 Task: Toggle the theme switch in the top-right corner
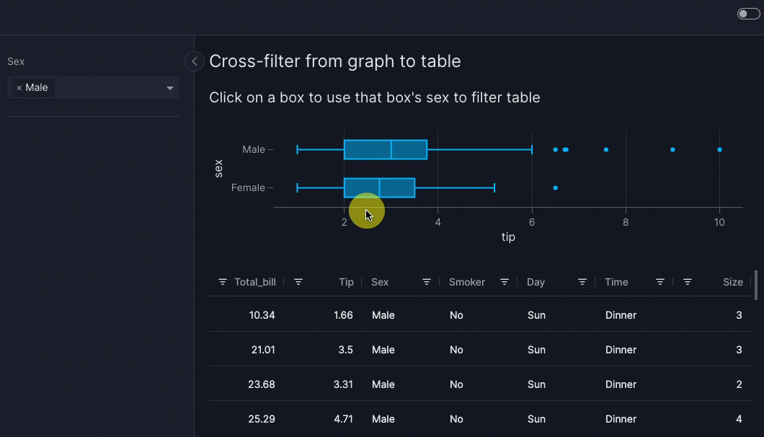tap(748, 14)
